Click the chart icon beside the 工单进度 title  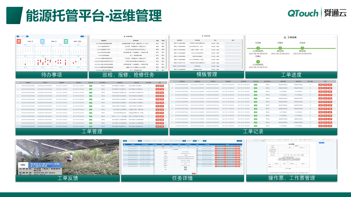285,37
